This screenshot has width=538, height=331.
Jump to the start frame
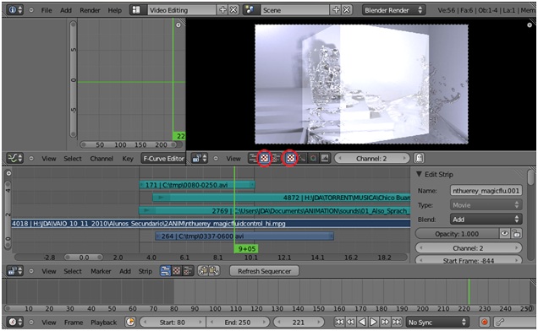[339, 322]
